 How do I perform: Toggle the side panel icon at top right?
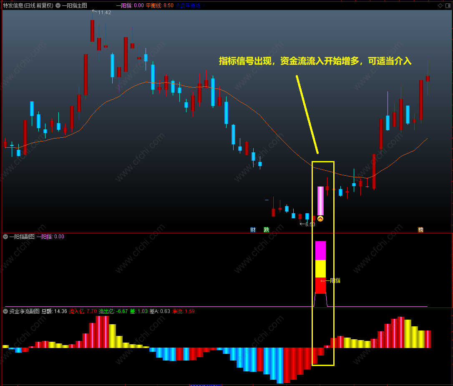[448, 5]
